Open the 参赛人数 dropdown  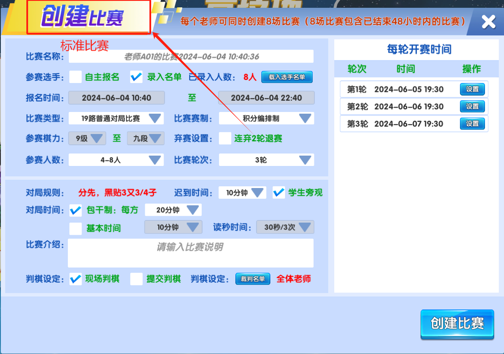[x=116, y=160]
